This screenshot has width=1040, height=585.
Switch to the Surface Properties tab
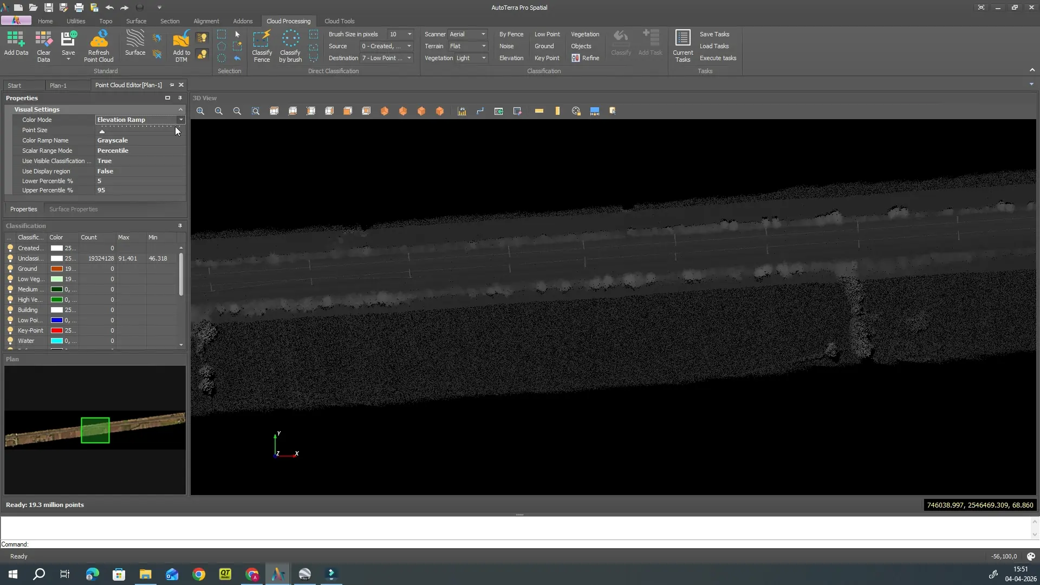(73, 209)
